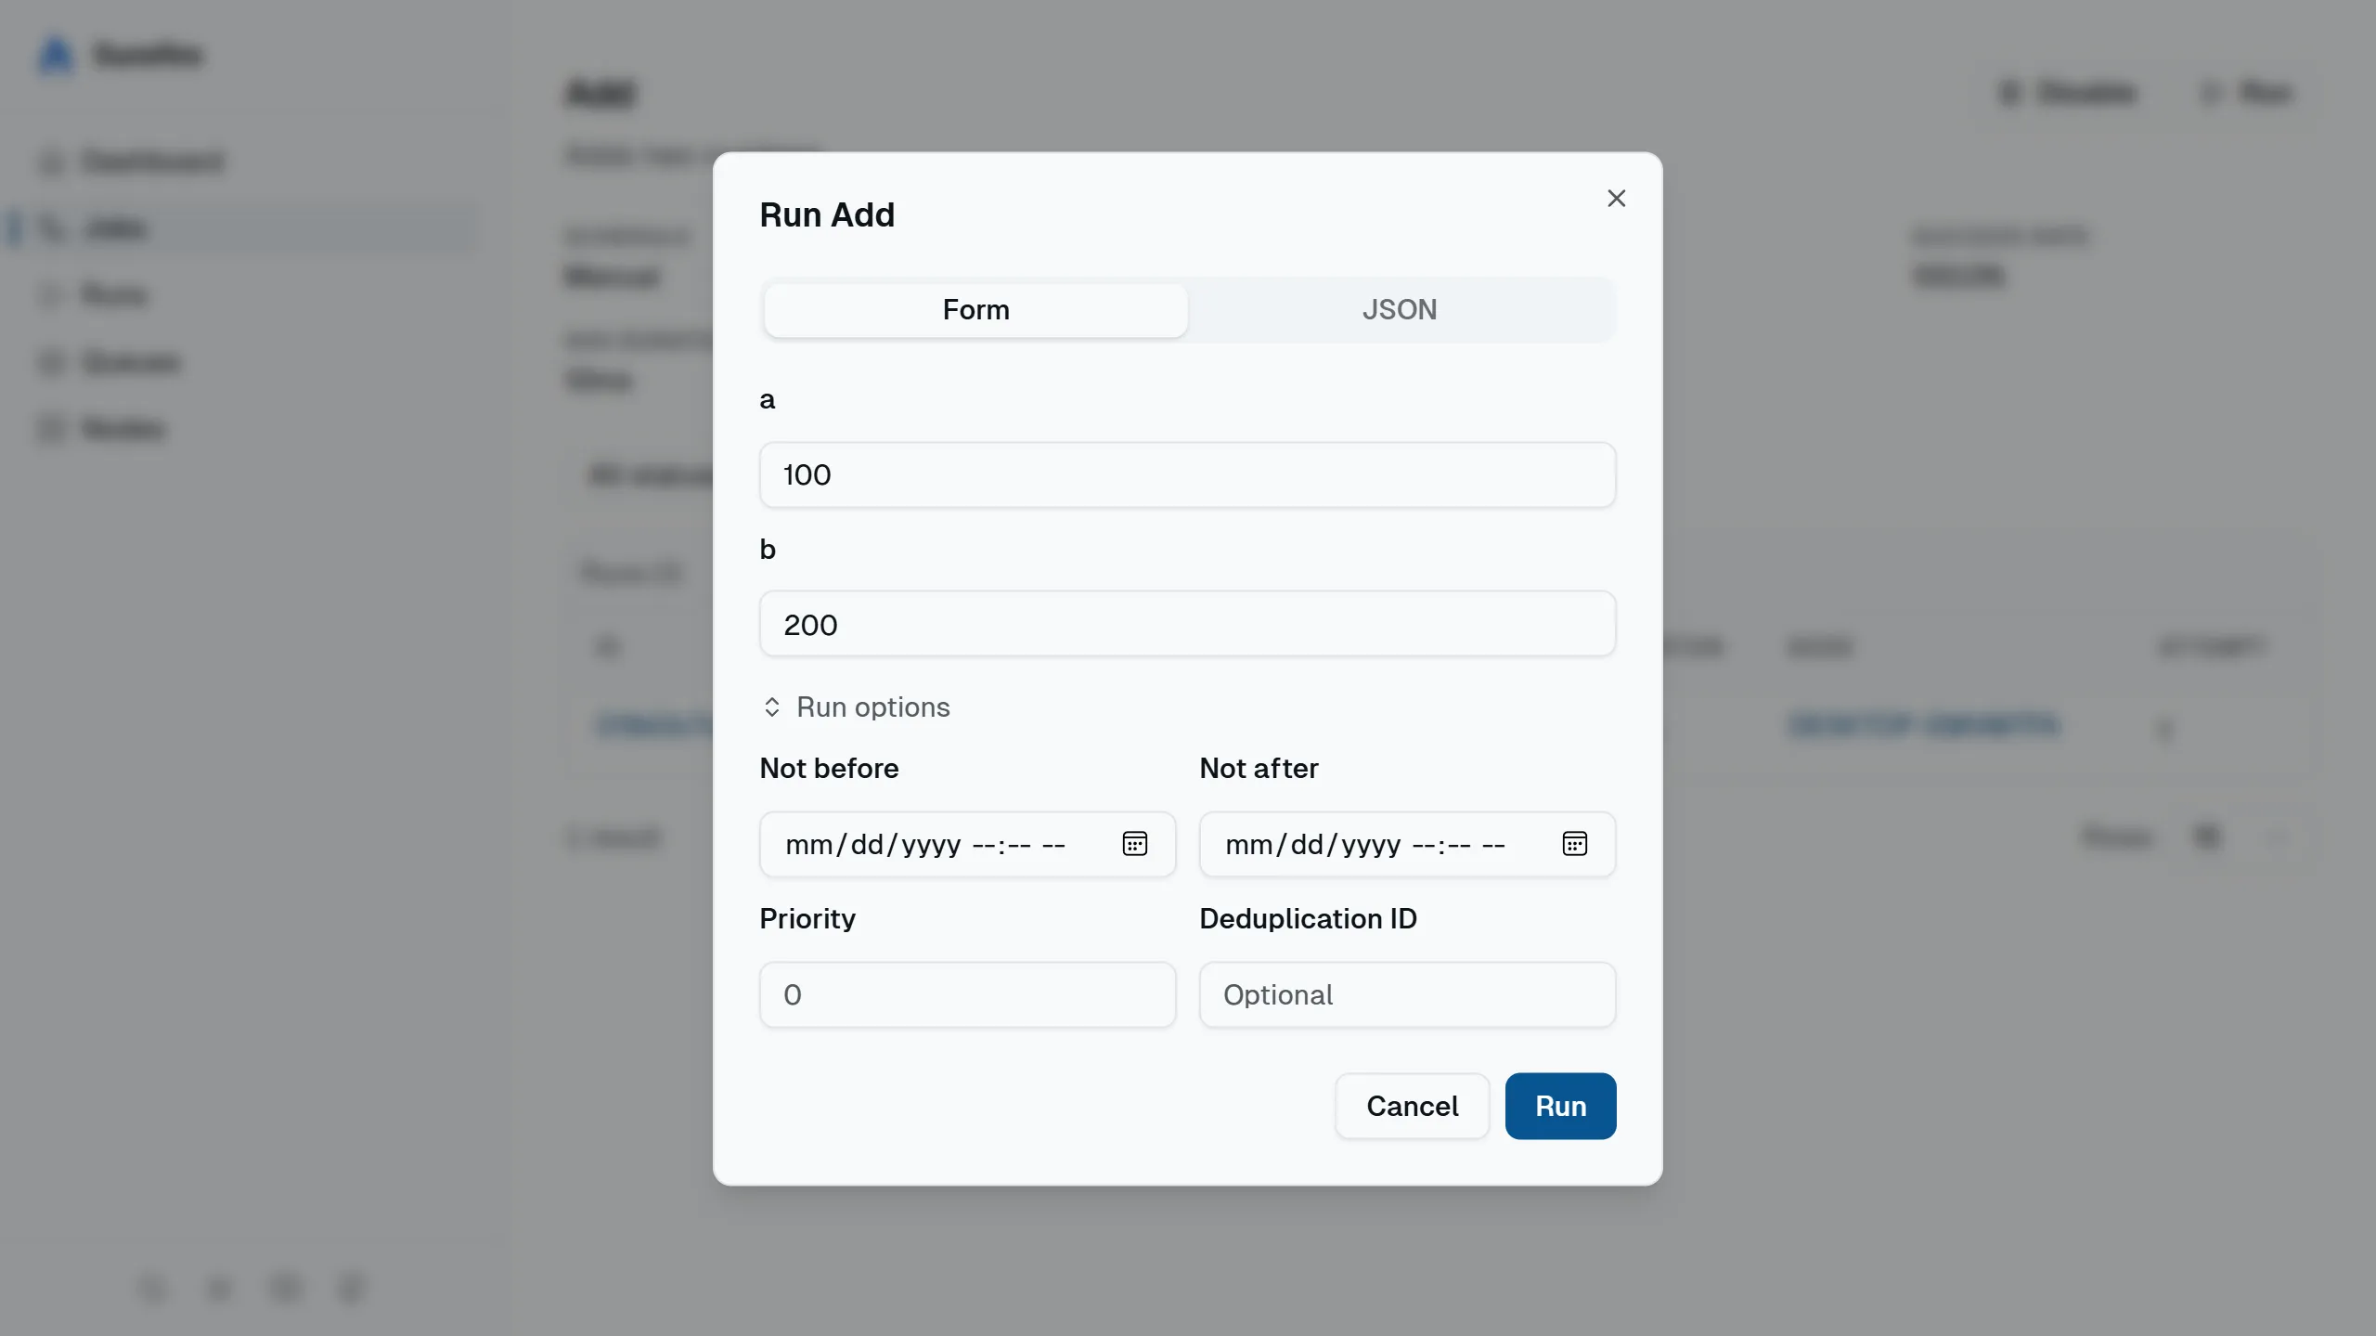This screenshot has height=1336, width=2376.
Task: Select the Form tab
Action: coord(975,309)
